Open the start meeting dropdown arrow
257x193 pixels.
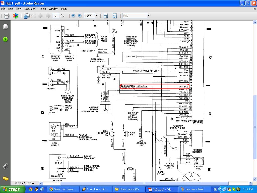32,16
